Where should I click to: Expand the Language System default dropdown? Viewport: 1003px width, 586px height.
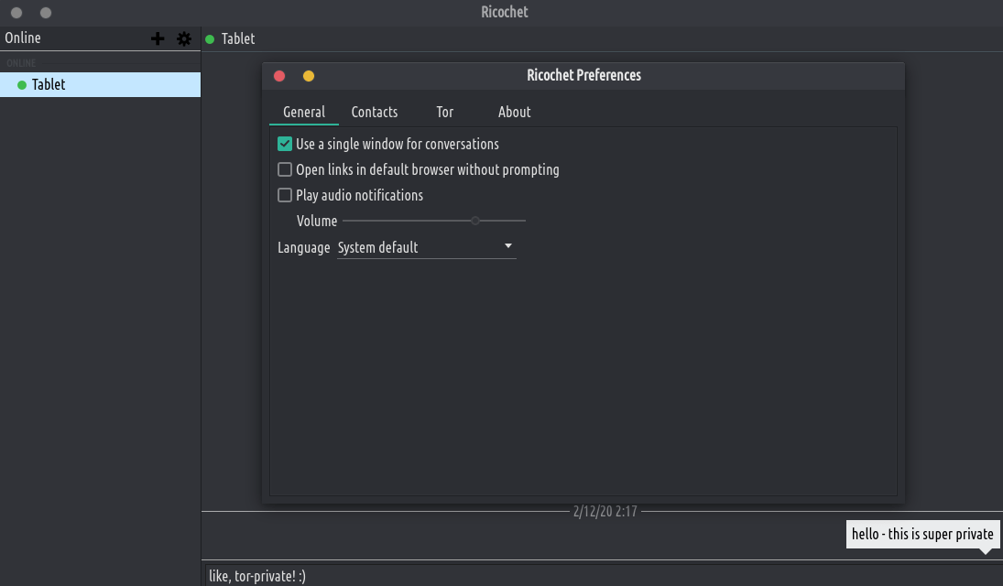click(x=426, y=247)
